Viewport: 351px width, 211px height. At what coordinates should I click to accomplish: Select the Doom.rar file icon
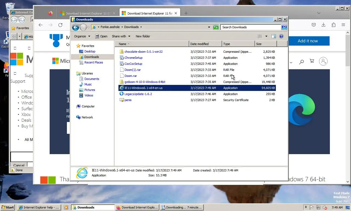coord(122,76)
